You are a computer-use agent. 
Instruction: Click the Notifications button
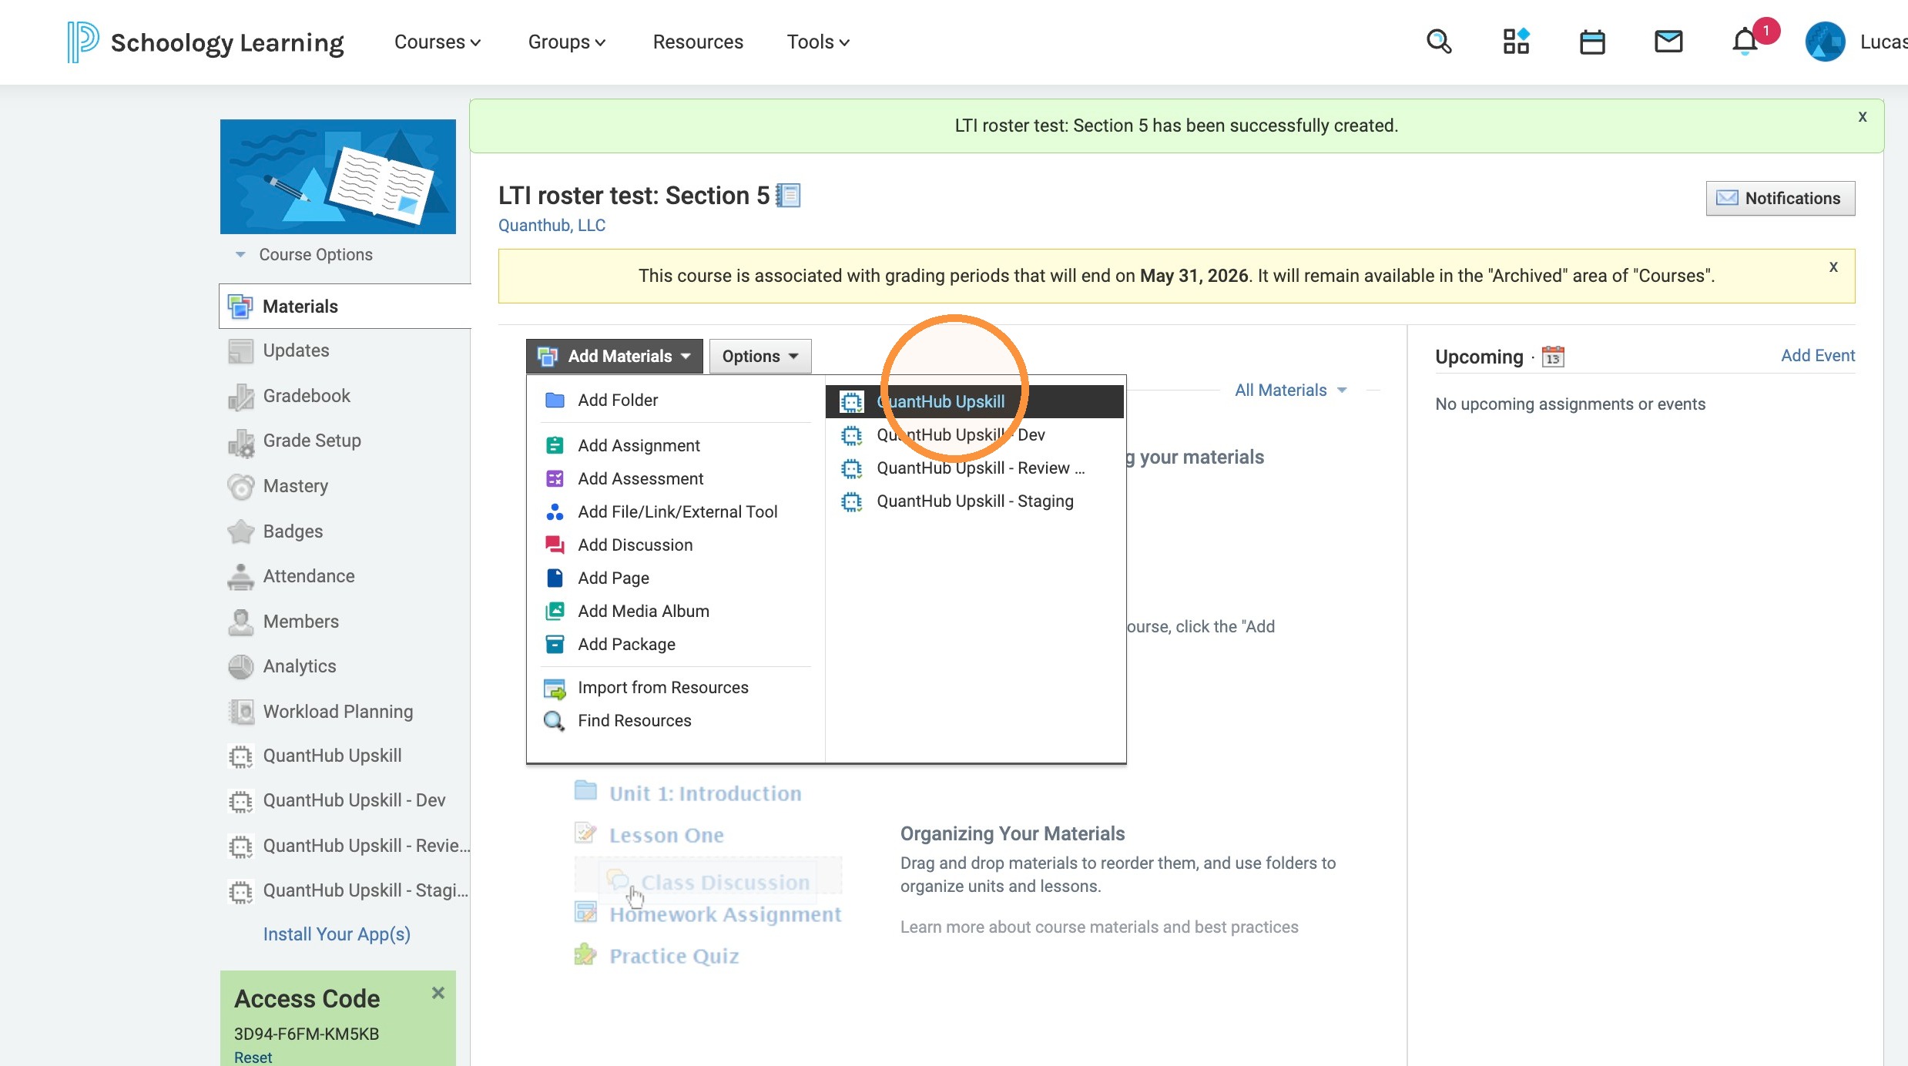pyautogui.click(x=1780, y=198)
